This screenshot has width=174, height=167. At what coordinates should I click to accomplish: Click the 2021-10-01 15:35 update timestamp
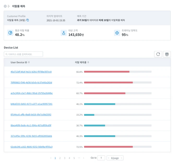pos(56,20)
